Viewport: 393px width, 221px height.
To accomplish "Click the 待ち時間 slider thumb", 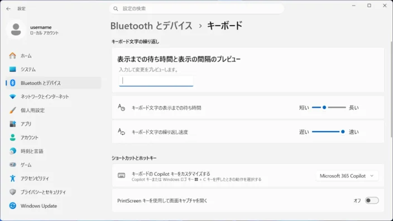I will [324, 108].
